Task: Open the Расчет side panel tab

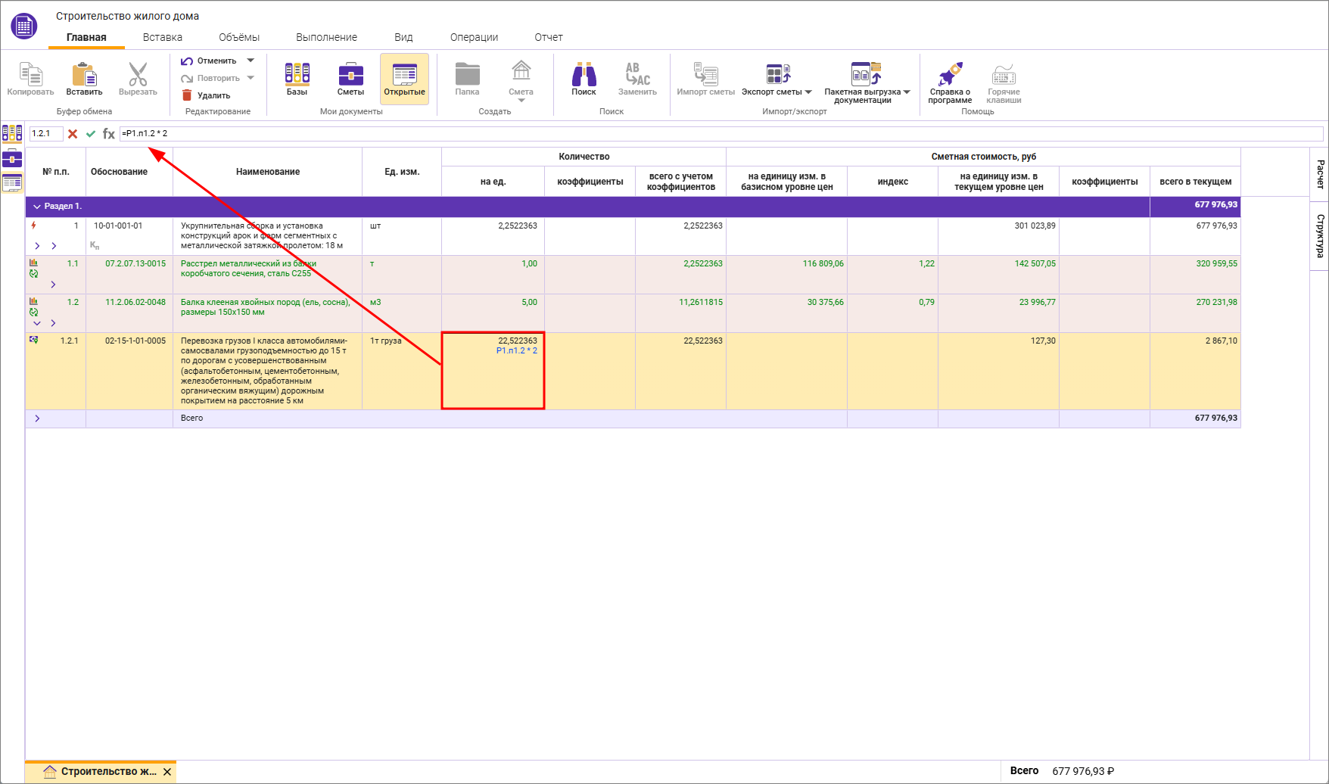Action: [1320, 174]
